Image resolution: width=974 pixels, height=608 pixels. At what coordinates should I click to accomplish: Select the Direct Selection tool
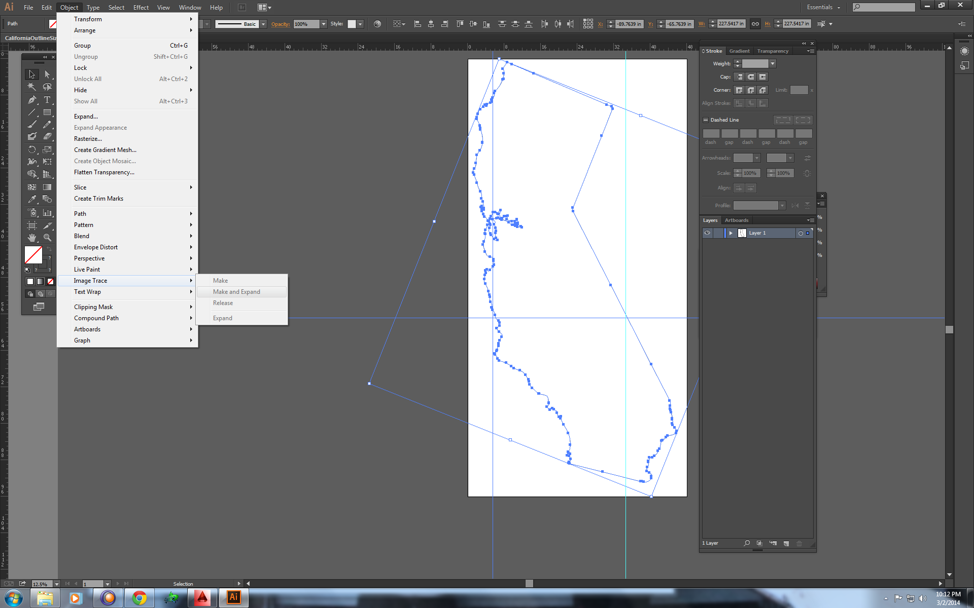[x=47, y=74]
